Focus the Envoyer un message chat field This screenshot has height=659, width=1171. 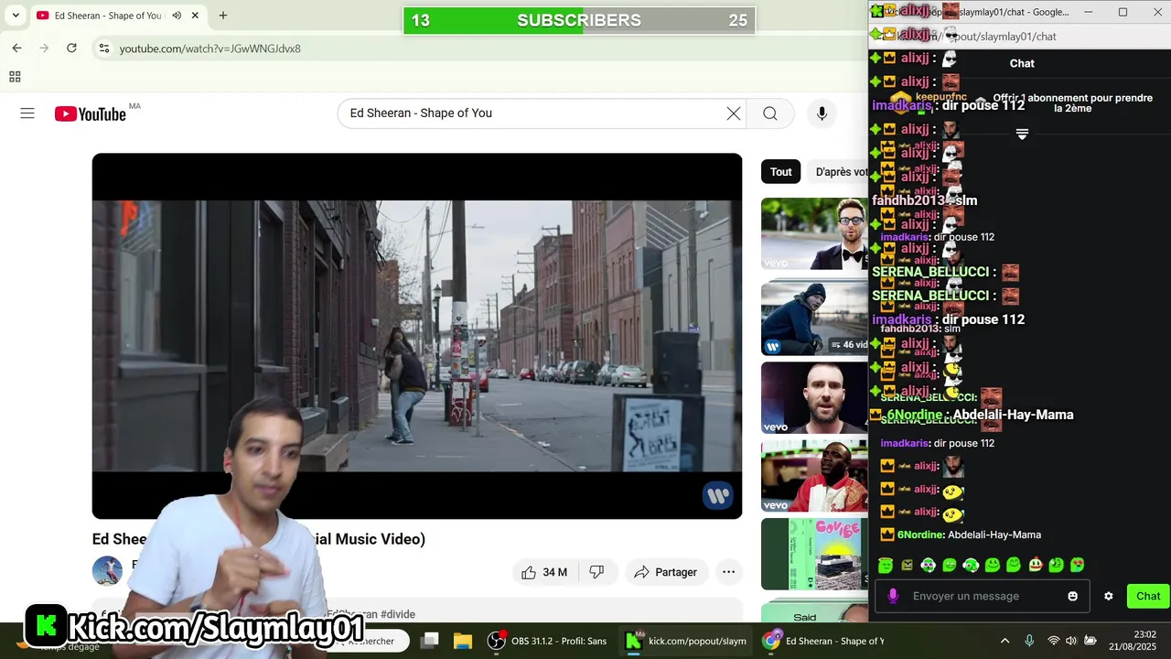pyautogui.click(x=983, y=596)
